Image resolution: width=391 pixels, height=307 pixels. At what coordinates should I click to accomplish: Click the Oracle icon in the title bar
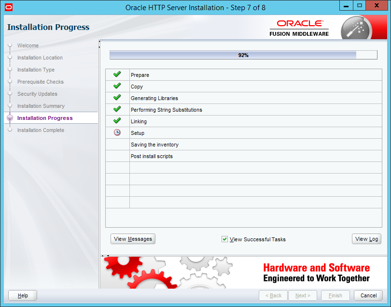tap(8, 7)
